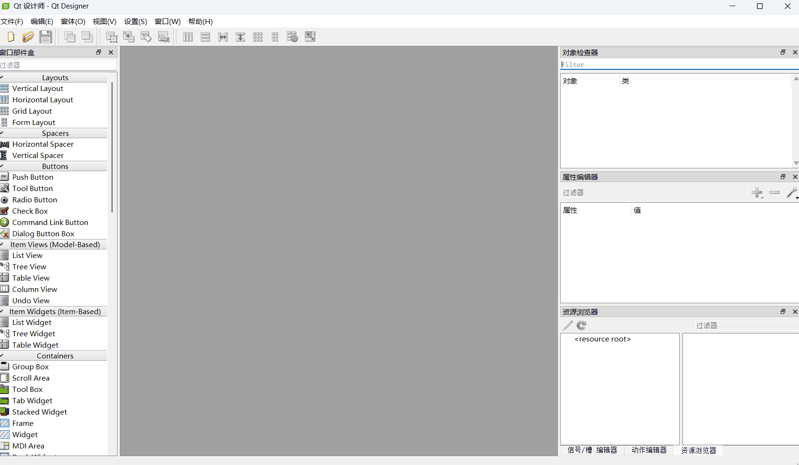Click Lay Out Horizontally in Splitter icon
This screenshot has width=799, height=465.
pos(223,37)
